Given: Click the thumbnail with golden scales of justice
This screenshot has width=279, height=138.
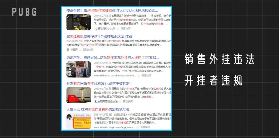Looking at the screenshot, I should pos(79,95).
